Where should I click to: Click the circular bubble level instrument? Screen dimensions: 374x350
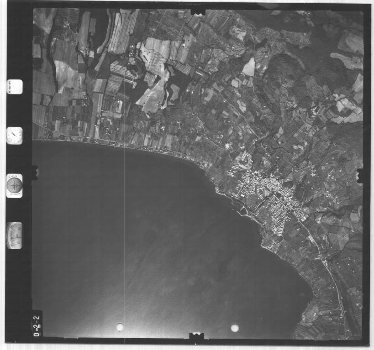tap(14, 185)
